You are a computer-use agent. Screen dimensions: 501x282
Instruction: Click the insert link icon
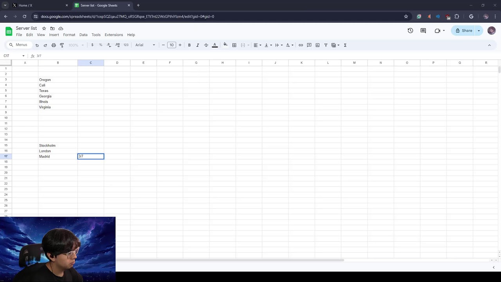click(x=301, y=45)
